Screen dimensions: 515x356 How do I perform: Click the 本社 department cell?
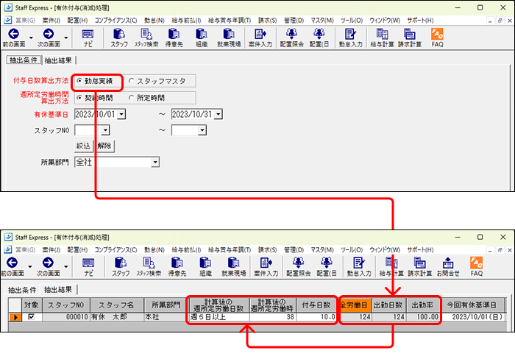pyautogui.click(x=166, y=317)
